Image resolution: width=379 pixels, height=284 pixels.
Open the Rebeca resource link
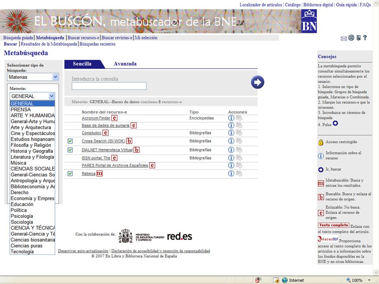point(88,174)
